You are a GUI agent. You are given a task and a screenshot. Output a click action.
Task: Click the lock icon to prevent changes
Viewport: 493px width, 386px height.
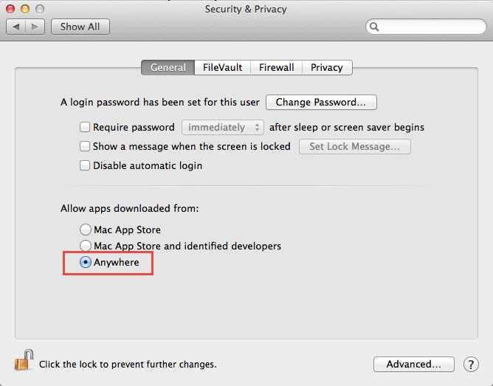point(24,360)
